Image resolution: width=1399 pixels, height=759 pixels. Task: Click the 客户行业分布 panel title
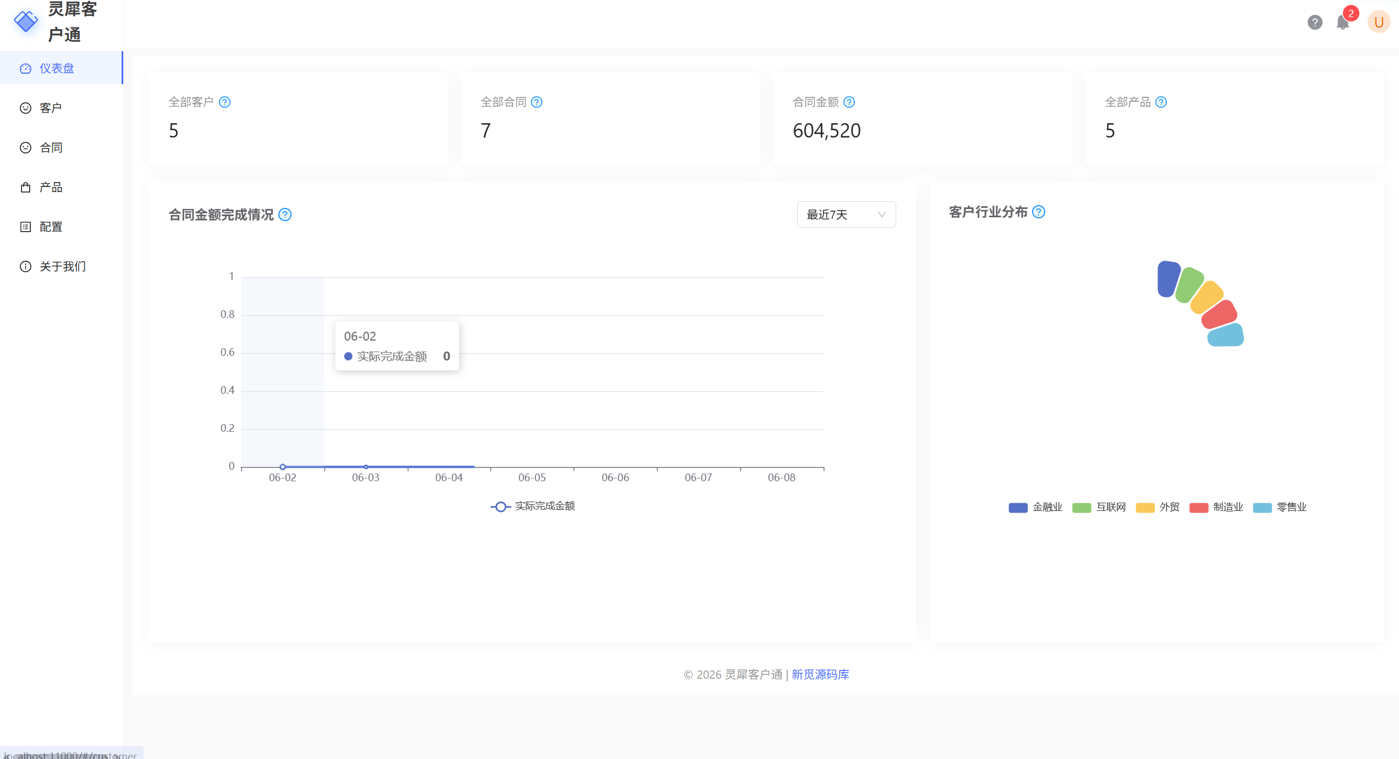tap(988, 212)
